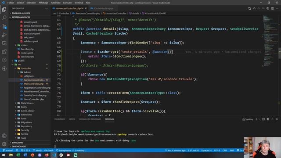Screen dimensions: 281x158
Task: Click Git Graph in the status bar
Action: 49,150
